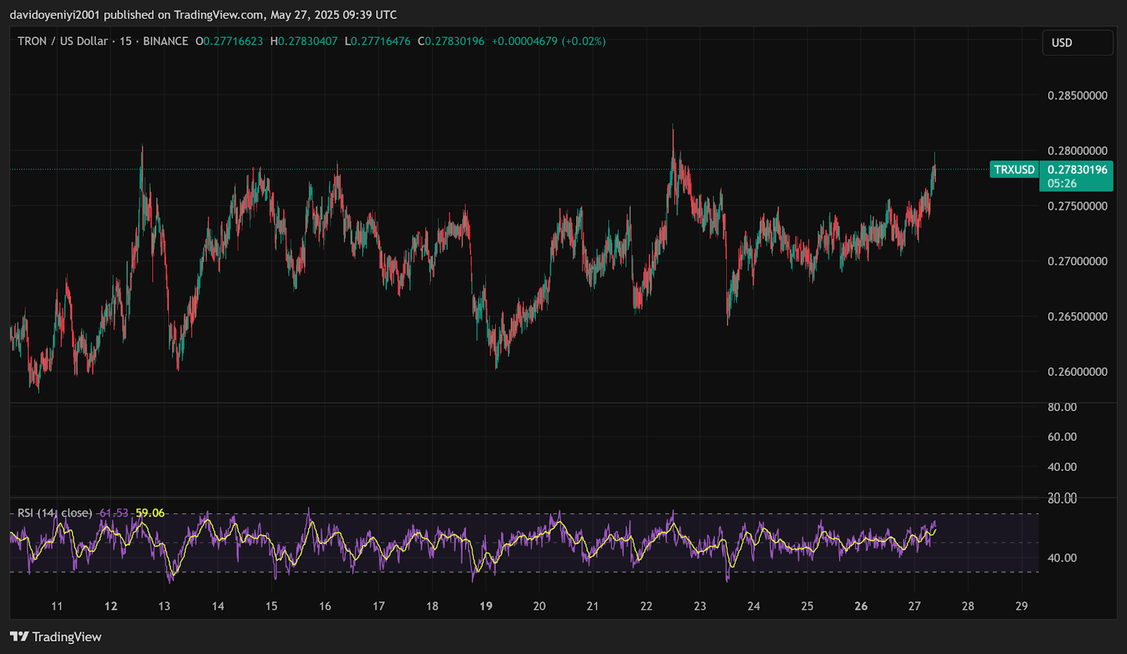This screenshot has height=654, width=1127.
Task: Click the 0.27500000 price axis label
Action: click(1077, 206)
